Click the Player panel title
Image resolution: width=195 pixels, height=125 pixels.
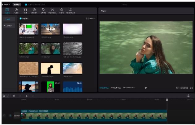[x=103, y=11]
